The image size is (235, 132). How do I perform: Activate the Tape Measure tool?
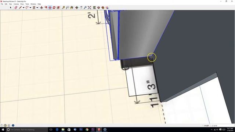click(64, 7)
